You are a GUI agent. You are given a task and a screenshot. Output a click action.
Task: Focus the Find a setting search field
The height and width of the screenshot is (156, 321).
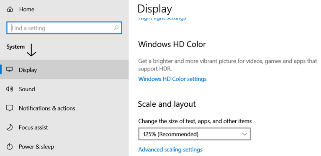(61, 28)
